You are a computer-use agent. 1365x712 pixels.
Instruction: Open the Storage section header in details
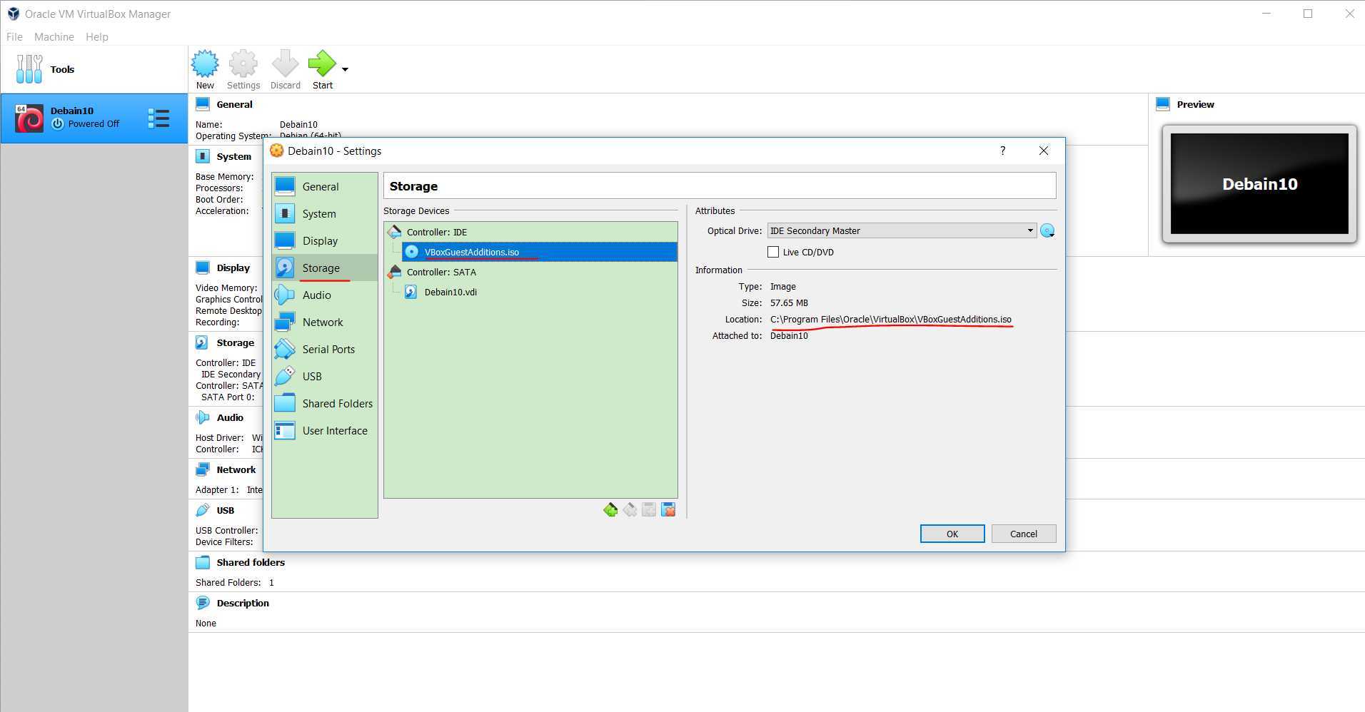click(x=235, y=342)
